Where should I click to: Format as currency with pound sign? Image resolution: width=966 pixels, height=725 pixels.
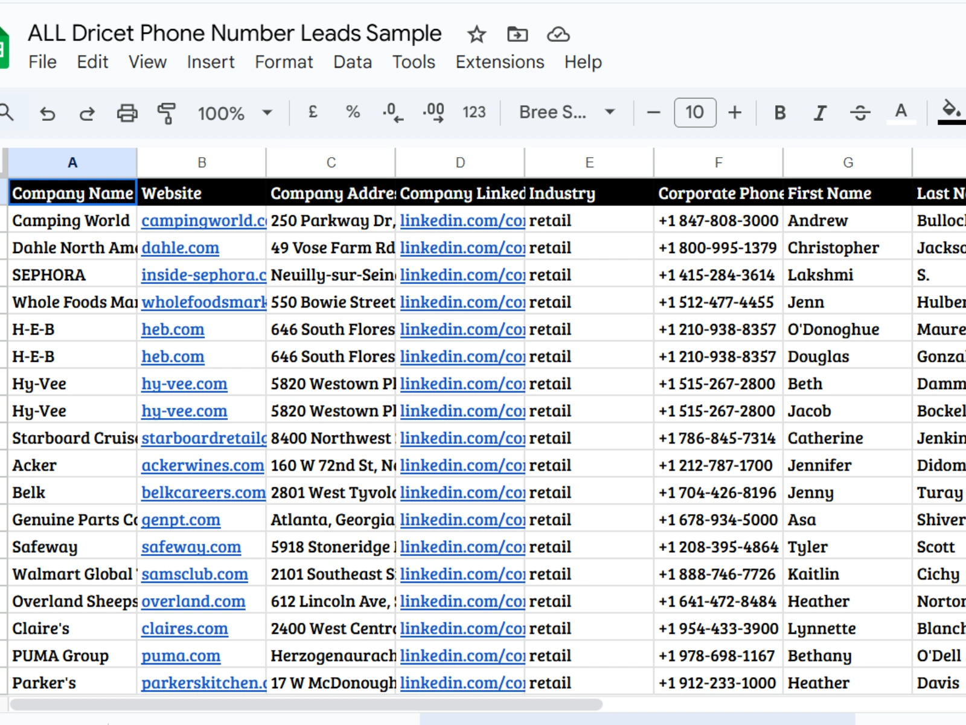313,112
